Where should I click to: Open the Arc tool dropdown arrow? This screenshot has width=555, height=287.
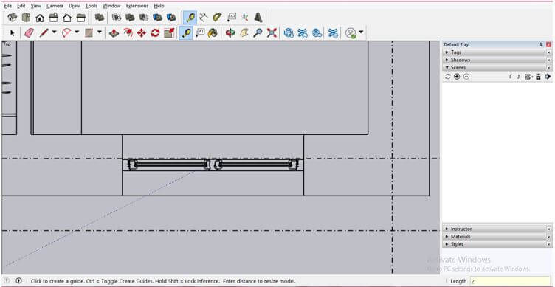coord(77,32)
